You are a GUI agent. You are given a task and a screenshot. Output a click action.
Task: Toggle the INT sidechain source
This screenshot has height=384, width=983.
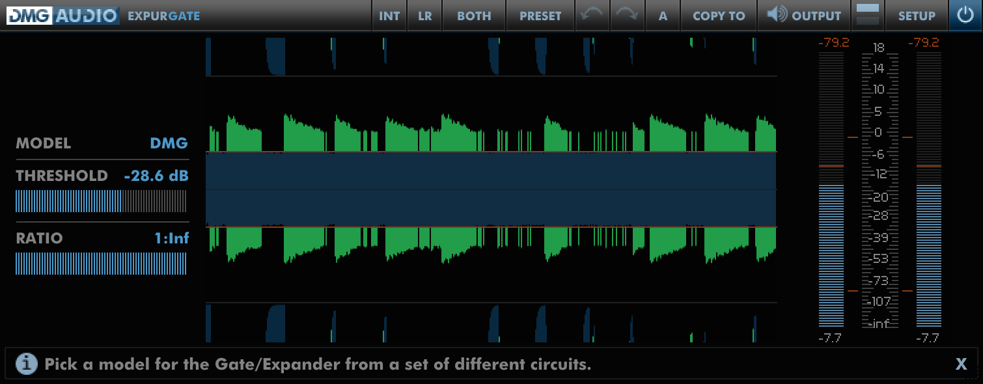389,16
